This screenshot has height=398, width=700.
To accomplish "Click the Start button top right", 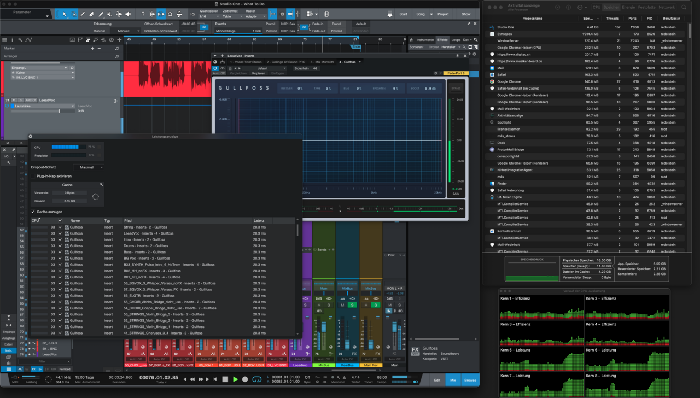I will point(404,14).
